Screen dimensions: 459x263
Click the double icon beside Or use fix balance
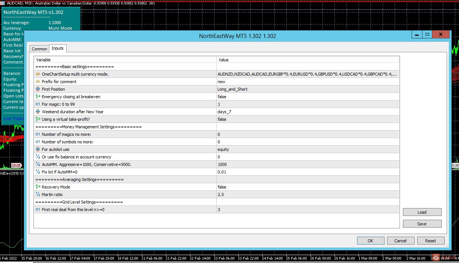click(38, 157)
